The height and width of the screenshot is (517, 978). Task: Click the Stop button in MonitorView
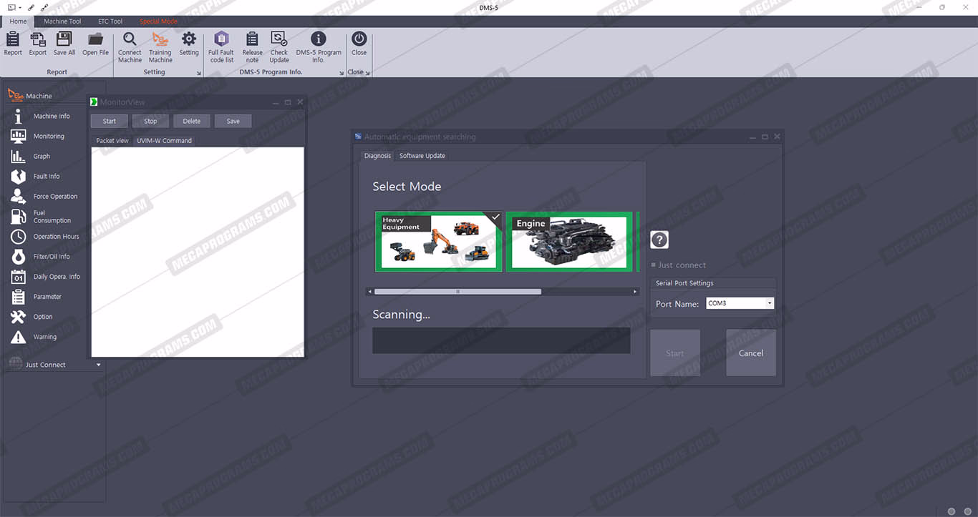[x=150, y=122]
